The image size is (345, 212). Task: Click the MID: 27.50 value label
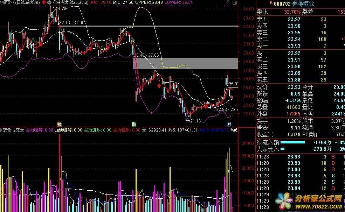(123, 2)
